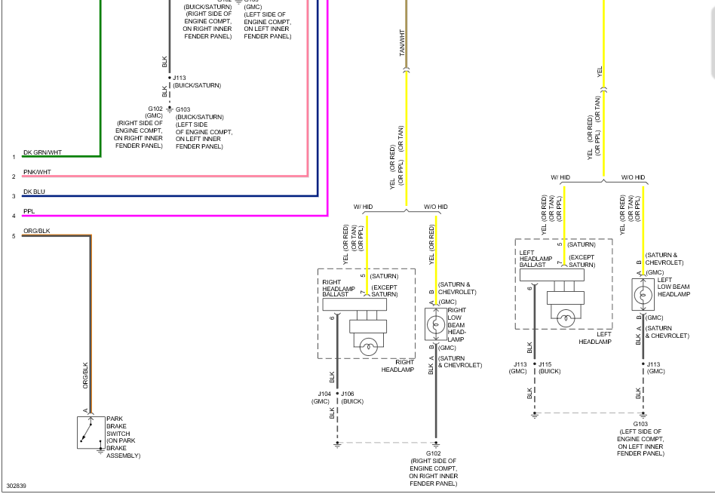Viewport: 715px width, 494px height.
Task: Click the diagram number 302839
Action: (x=16, y=486)
